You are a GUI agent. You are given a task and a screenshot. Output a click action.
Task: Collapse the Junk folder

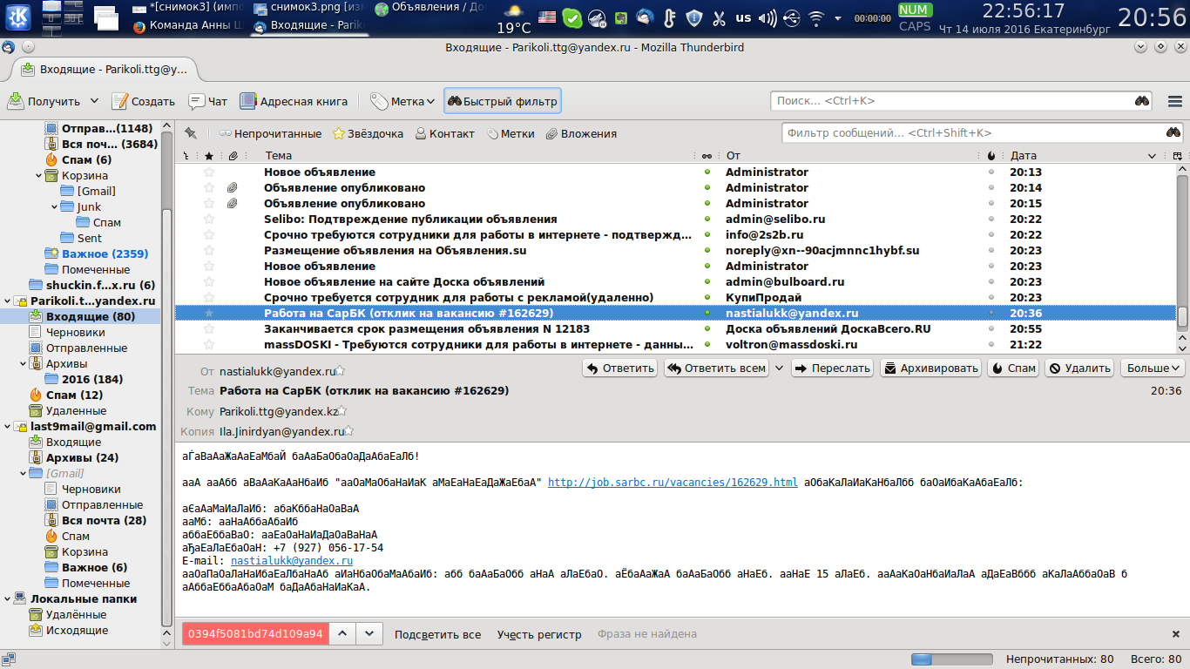click(x=54, y=206)
